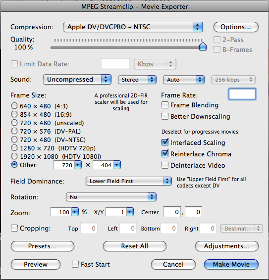Viewport: 269px width, 280px height.
Task: Select 720 × 576 (DV-PAL) frame size
Action: point(14,131)
